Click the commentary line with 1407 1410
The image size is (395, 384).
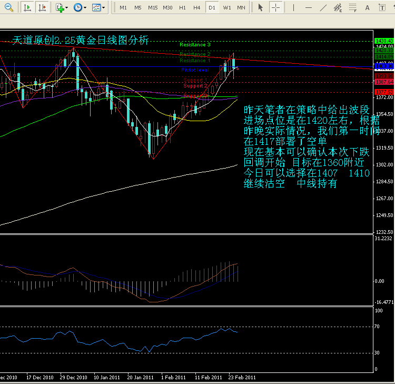click(307, 173)
